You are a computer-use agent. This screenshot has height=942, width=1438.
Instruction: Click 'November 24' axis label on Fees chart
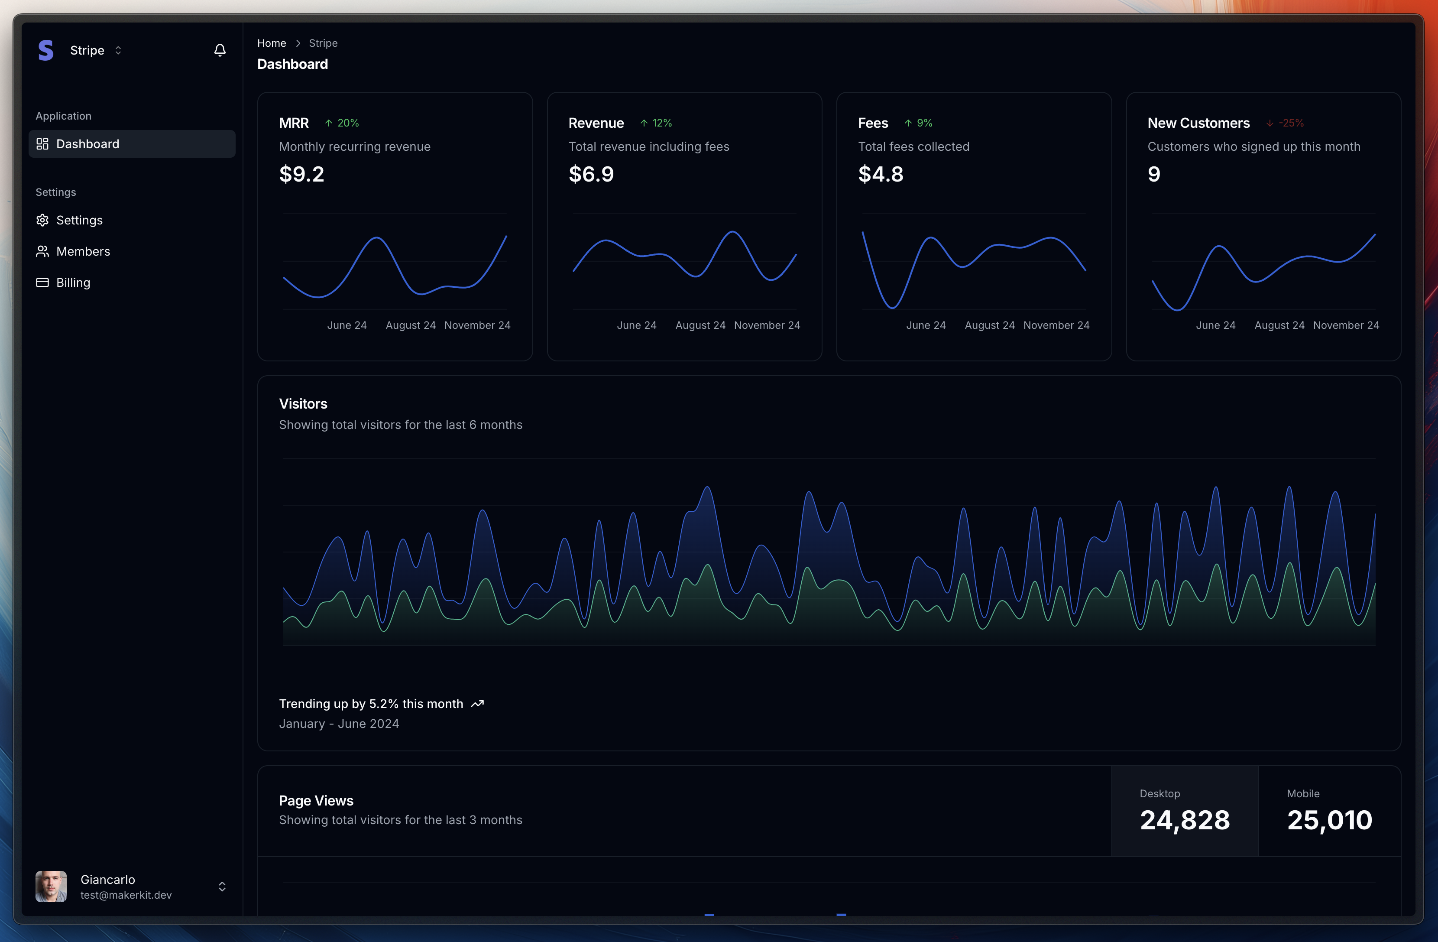tap(1057, 325)
